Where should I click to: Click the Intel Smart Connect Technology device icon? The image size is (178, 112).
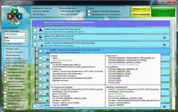pos(40,30)
